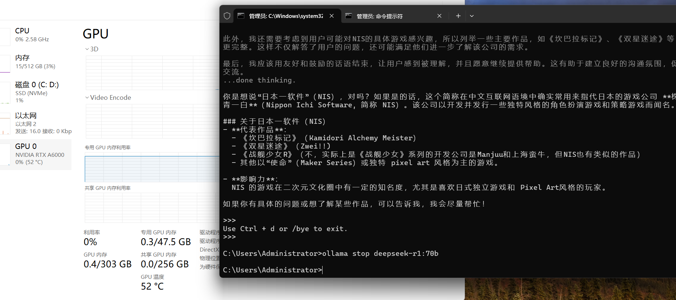Click the 3D utilization graph
This screenshot has width=676, height=300.
coord(152,73)
